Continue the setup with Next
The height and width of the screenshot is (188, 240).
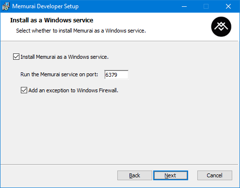click(x=171, y=175)
